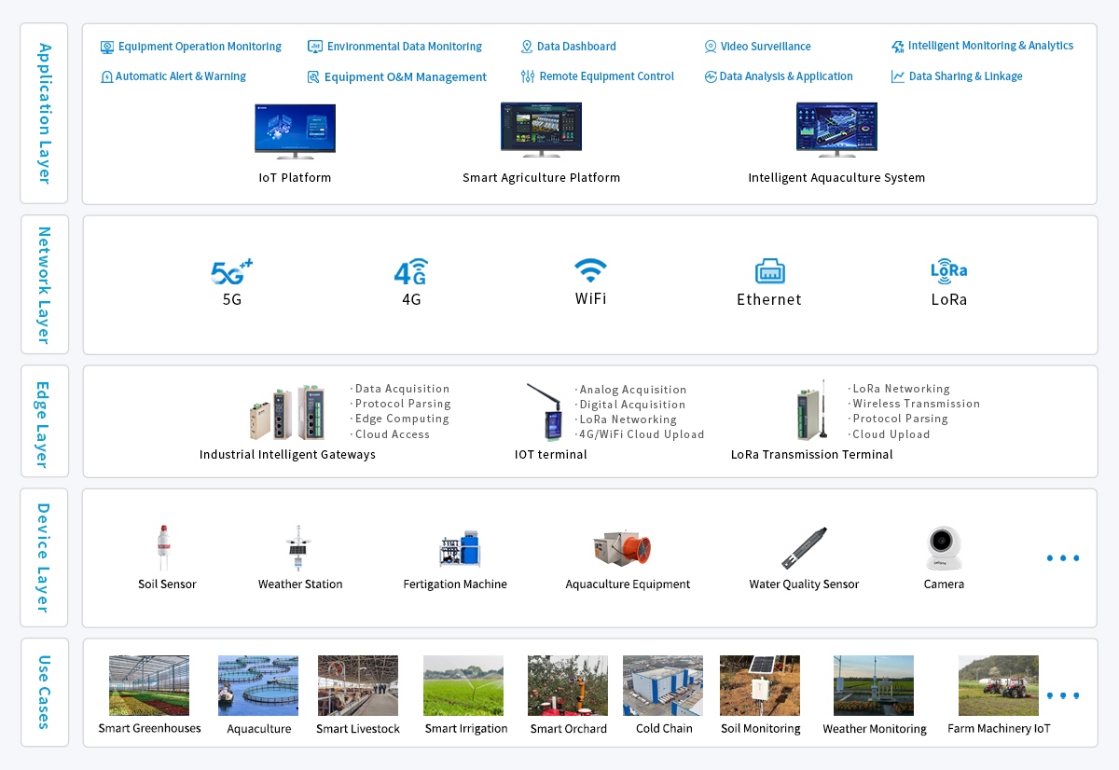1119x770 pixels.
Task: Click the Industrial Intelligent Gateways image
Action: (x=287, y=412)
